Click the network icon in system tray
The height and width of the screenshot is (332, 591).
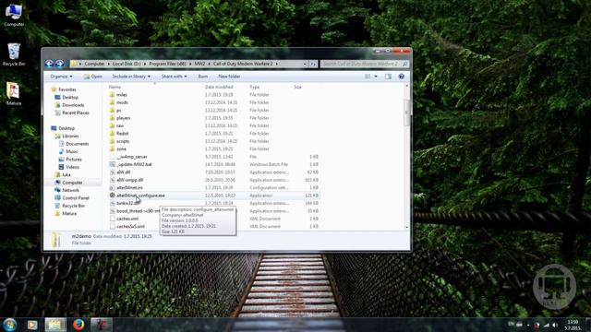pyautogui.click(x=546, y=325)
